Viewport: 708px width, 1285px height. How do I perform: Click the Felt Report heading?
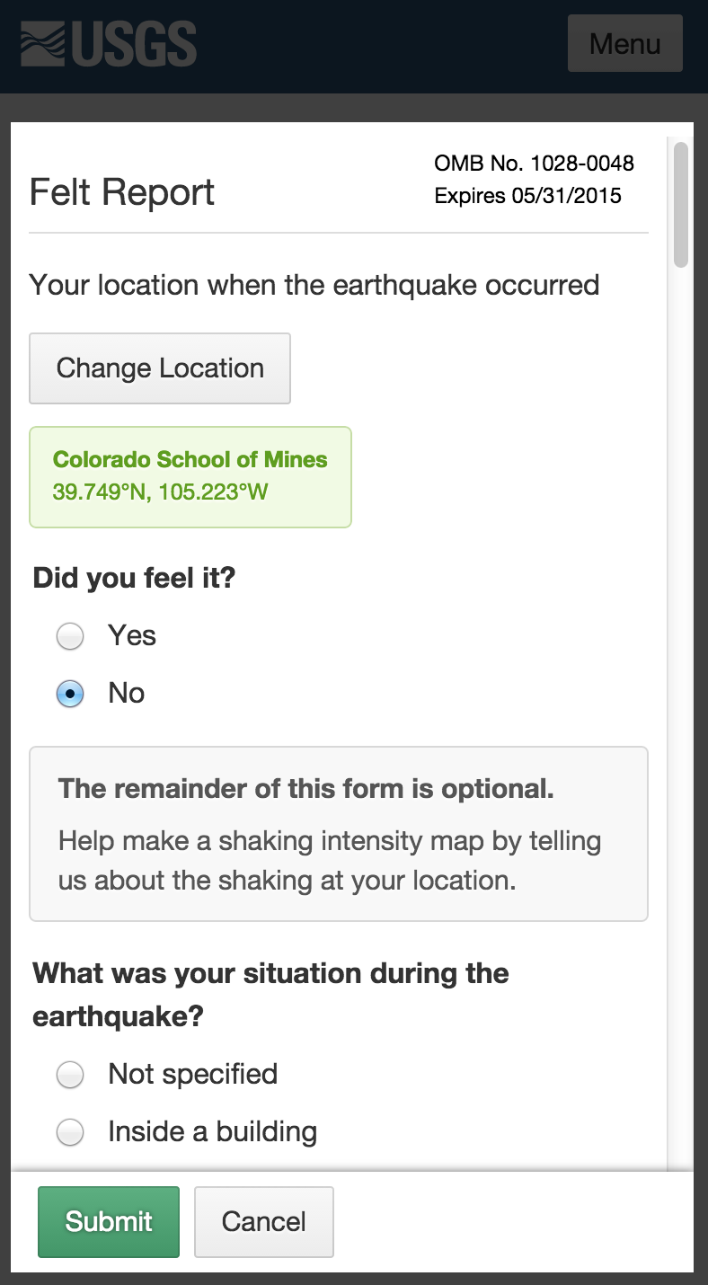pyautogui.click(x=122, y=192)
